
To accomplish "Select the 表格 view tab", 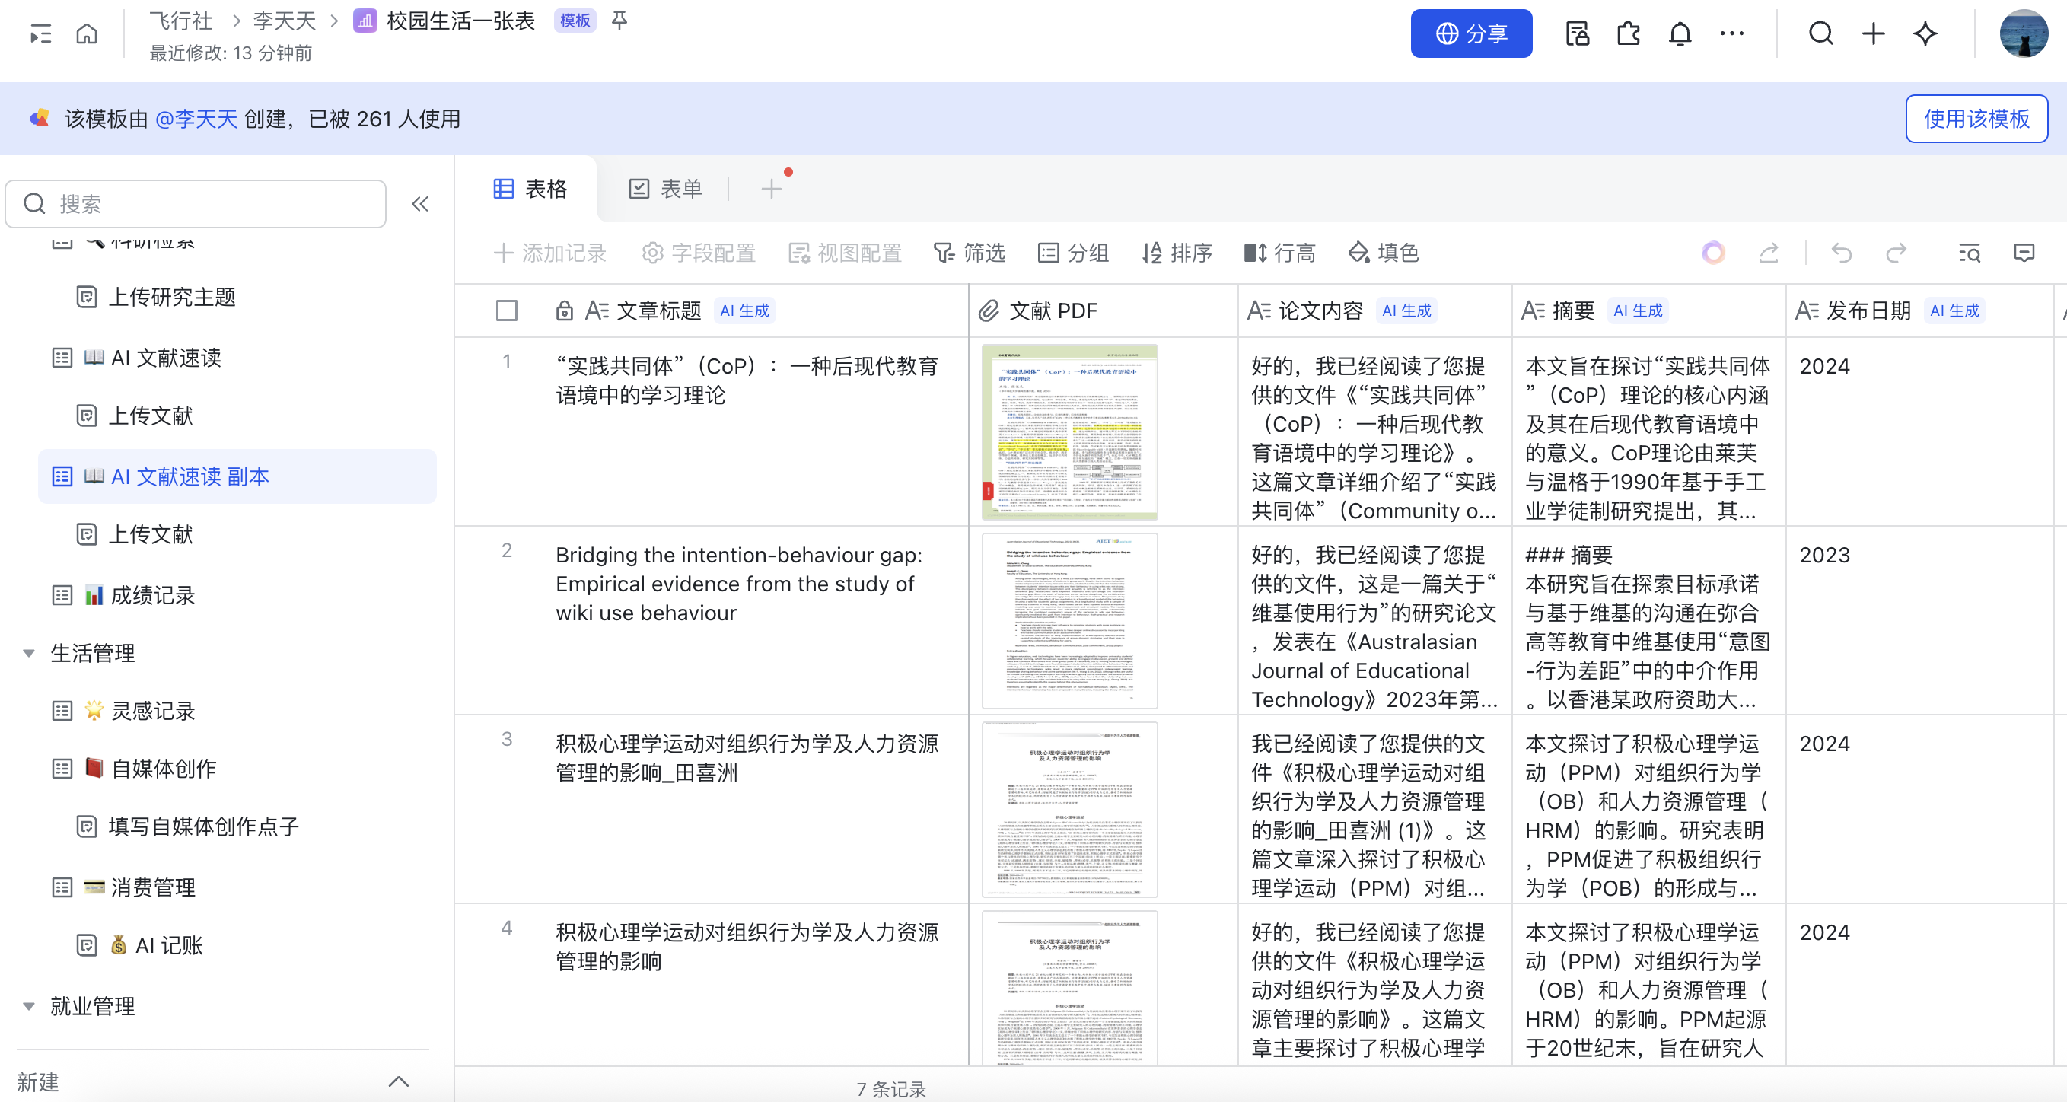I will pyautogui.click(x=530, y=190).
